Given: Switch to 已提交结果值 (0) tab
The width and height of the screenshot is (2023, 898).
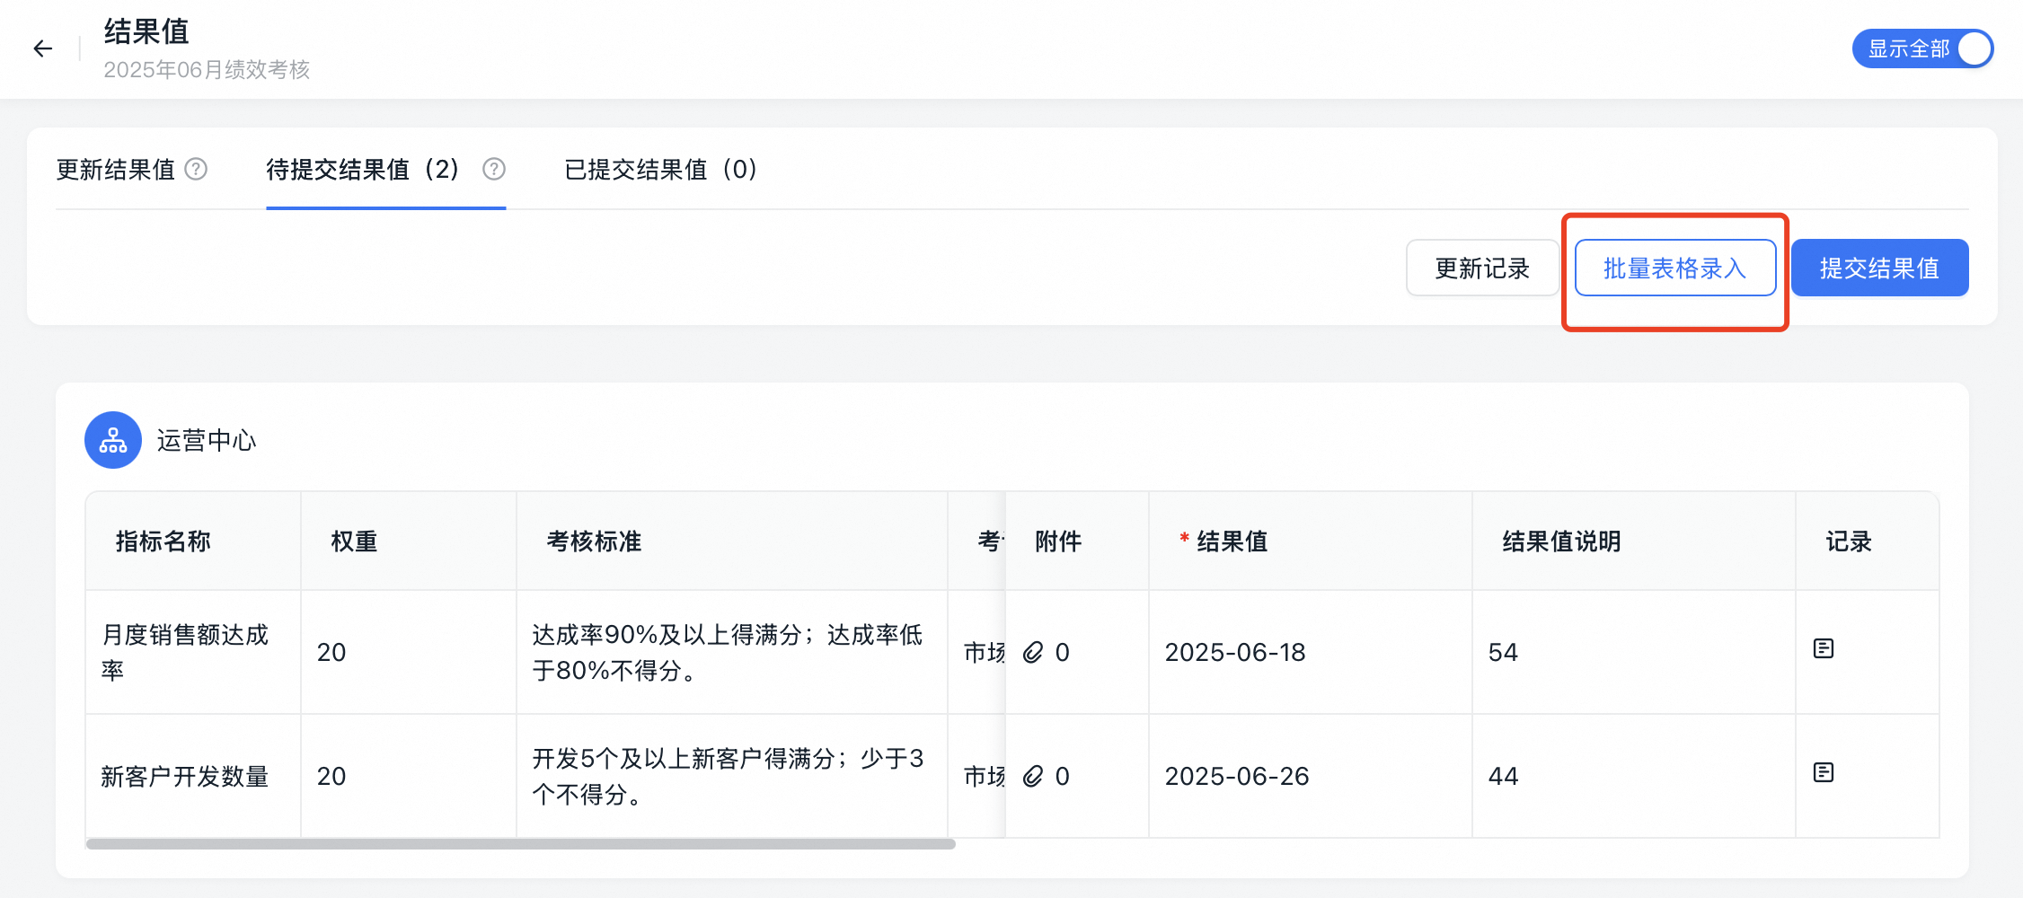Looking at the screenshot, I should (x=661, y=170).
